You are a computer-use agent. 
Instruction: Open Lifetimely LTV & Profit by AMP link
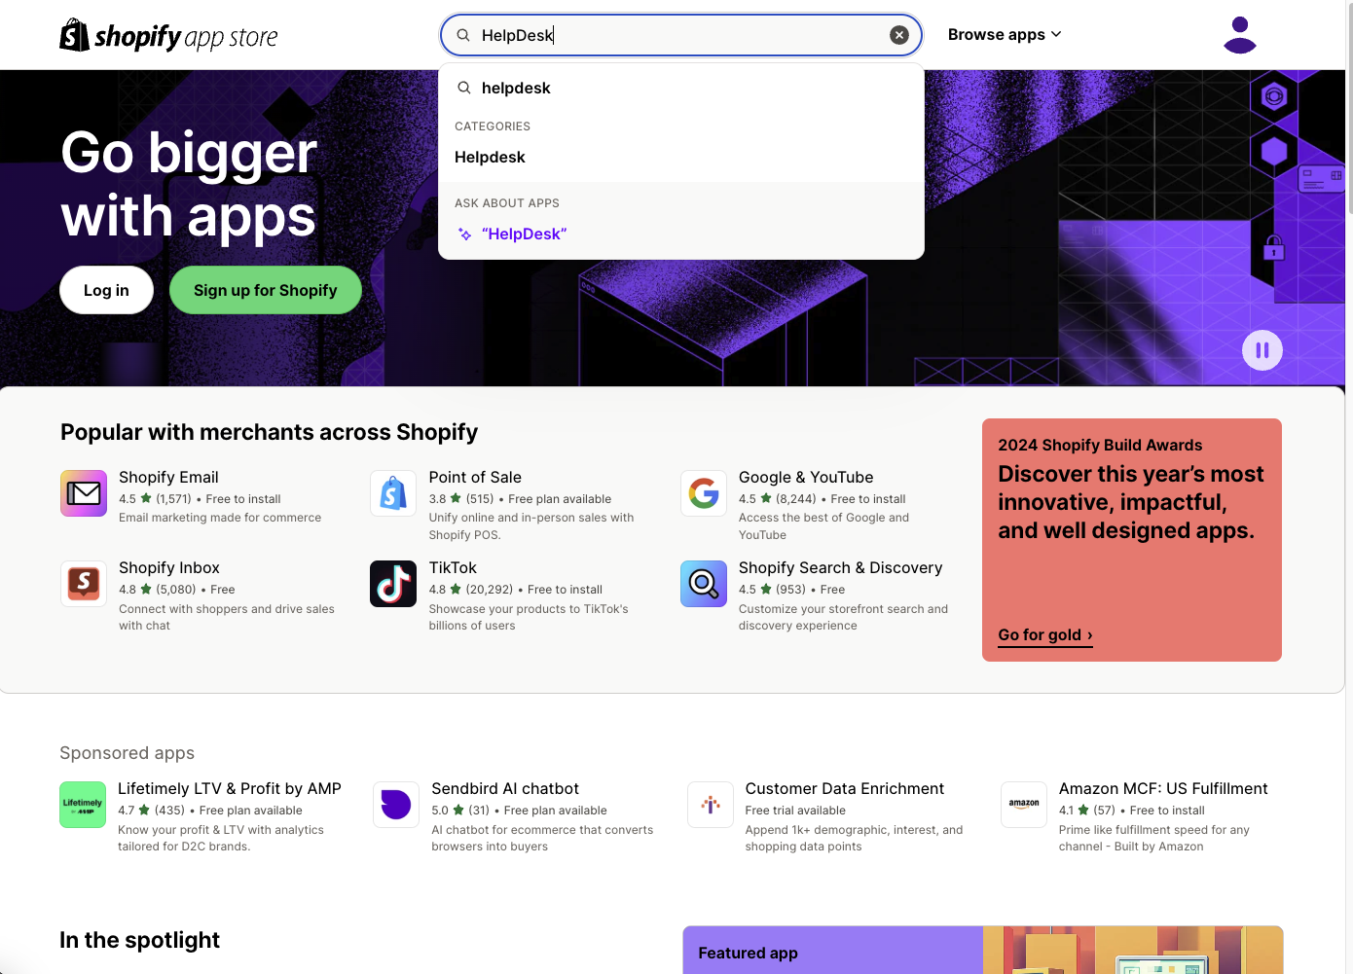(230, 788)
